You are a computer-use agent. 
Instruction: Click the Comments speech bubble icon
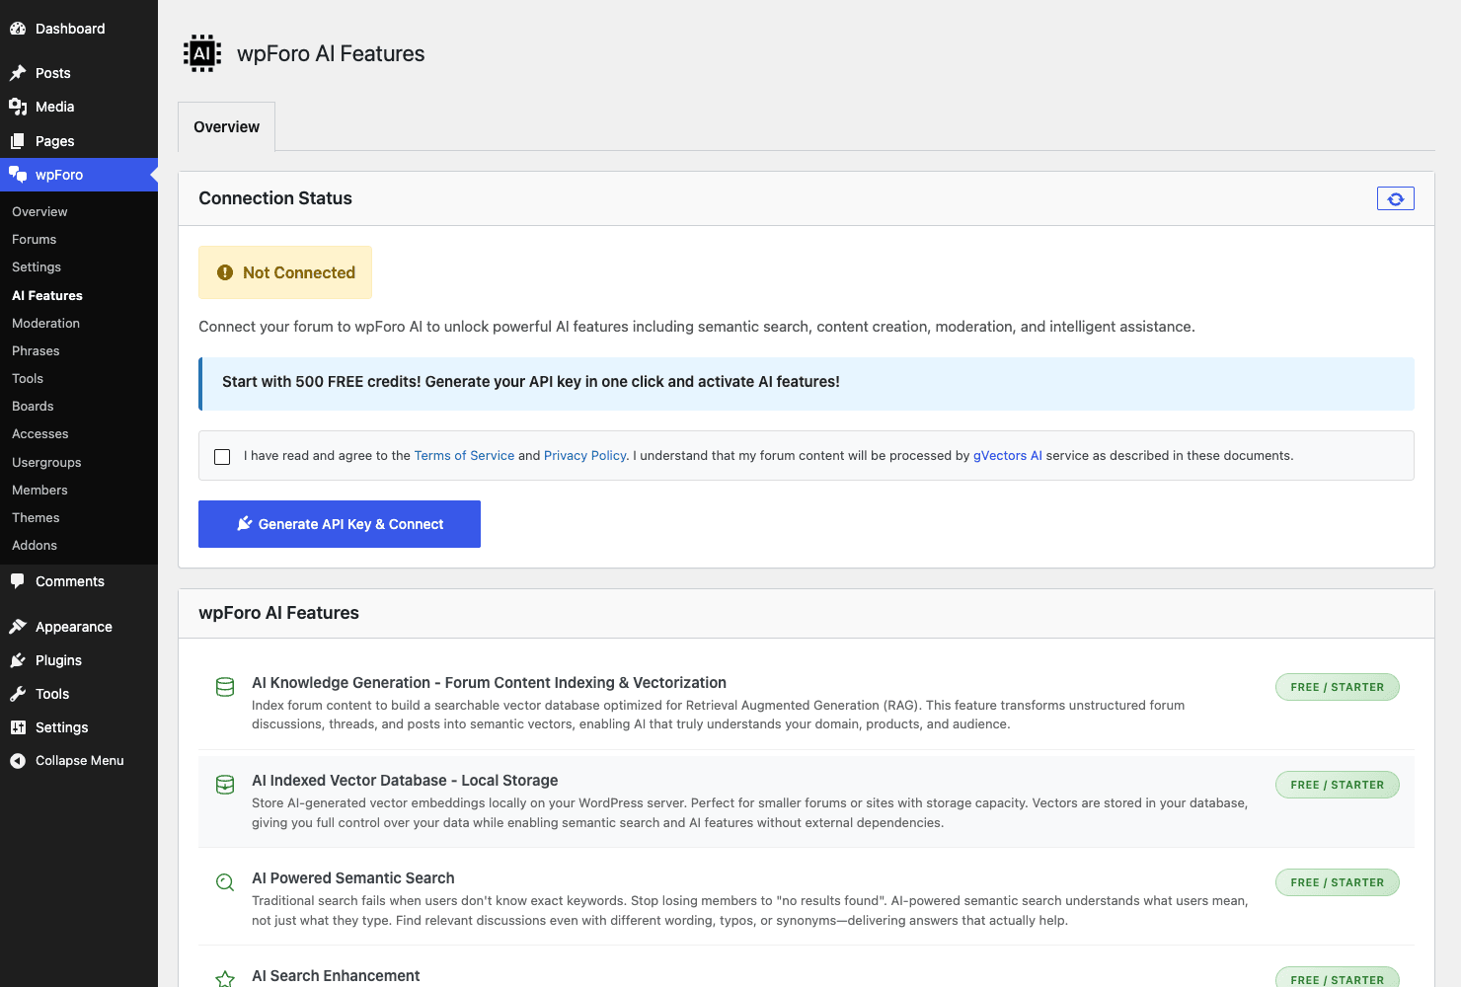coord(18,581)
